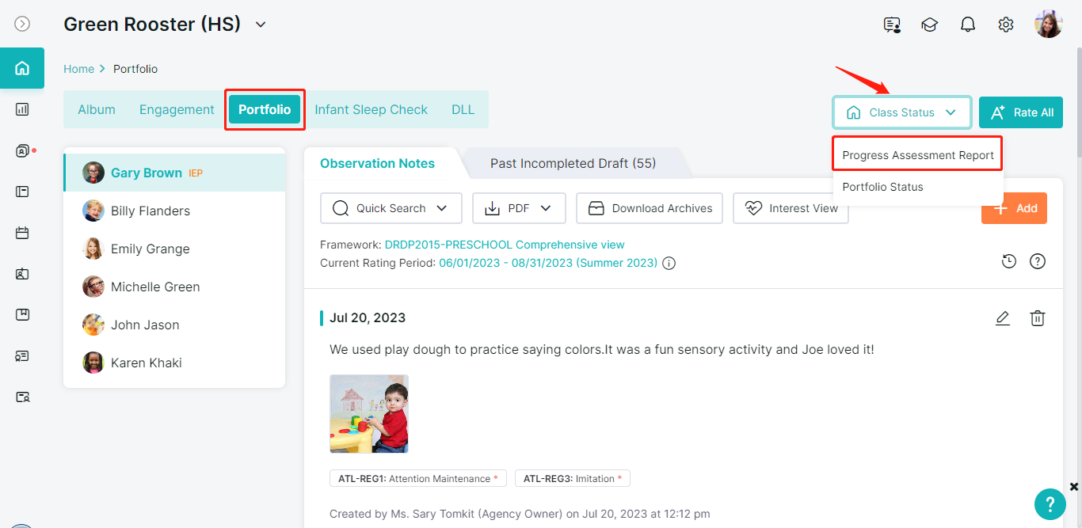Open the floating help question mark

click(1050, 504)
